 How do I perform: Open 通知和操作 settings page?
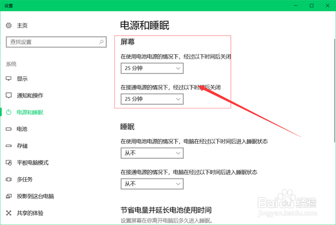pyautogui.click(x=30, y=95)
